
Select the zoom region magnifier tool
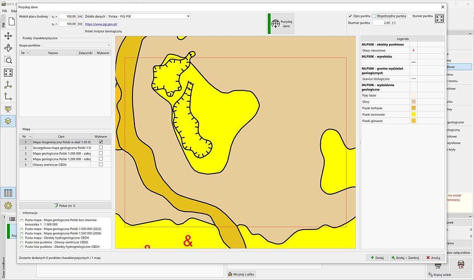coord(8,60)
